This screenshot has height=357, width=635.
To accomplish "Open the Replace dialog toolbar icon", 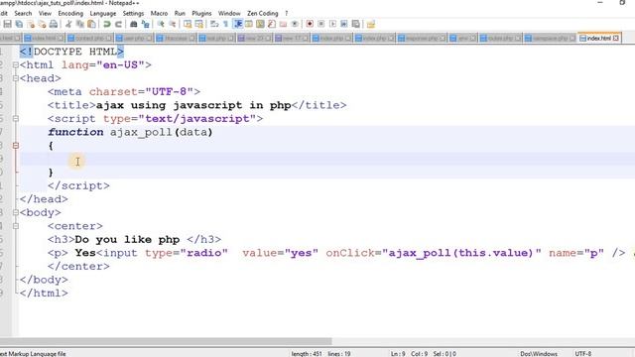I will tap(146, 24).
